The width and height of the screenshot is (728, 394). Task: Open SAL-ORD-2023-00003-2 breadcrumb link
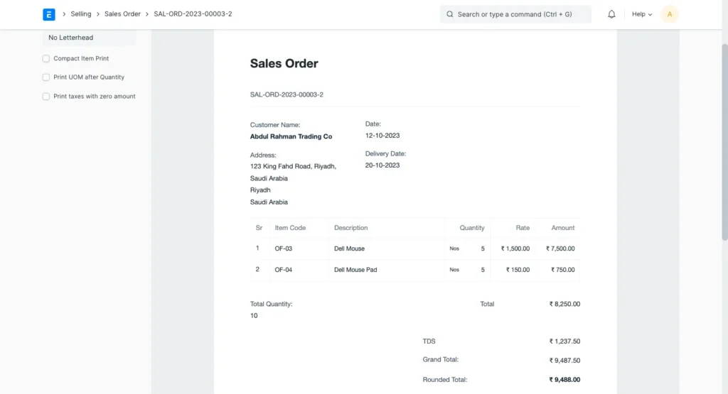pyautogui.click(x=193, y=14)
